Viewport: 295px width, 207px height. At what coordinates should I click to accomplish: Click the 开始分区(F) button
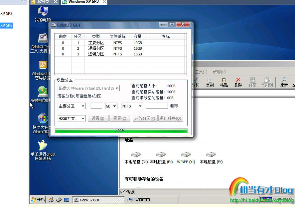[145, 118]
